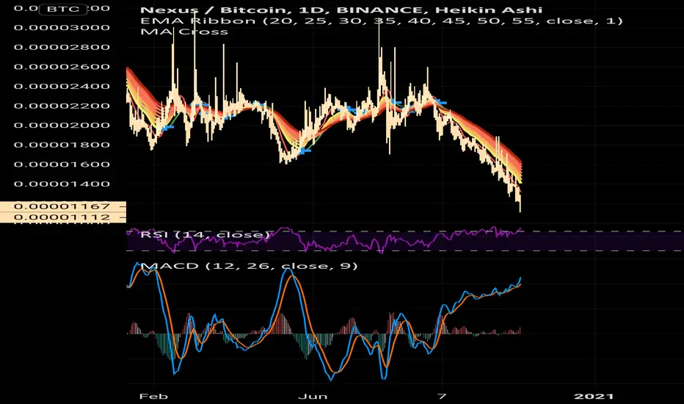
Task: Click the 0.00002000 price axis value
Action: pyautogui.click(x=62, y=126)
